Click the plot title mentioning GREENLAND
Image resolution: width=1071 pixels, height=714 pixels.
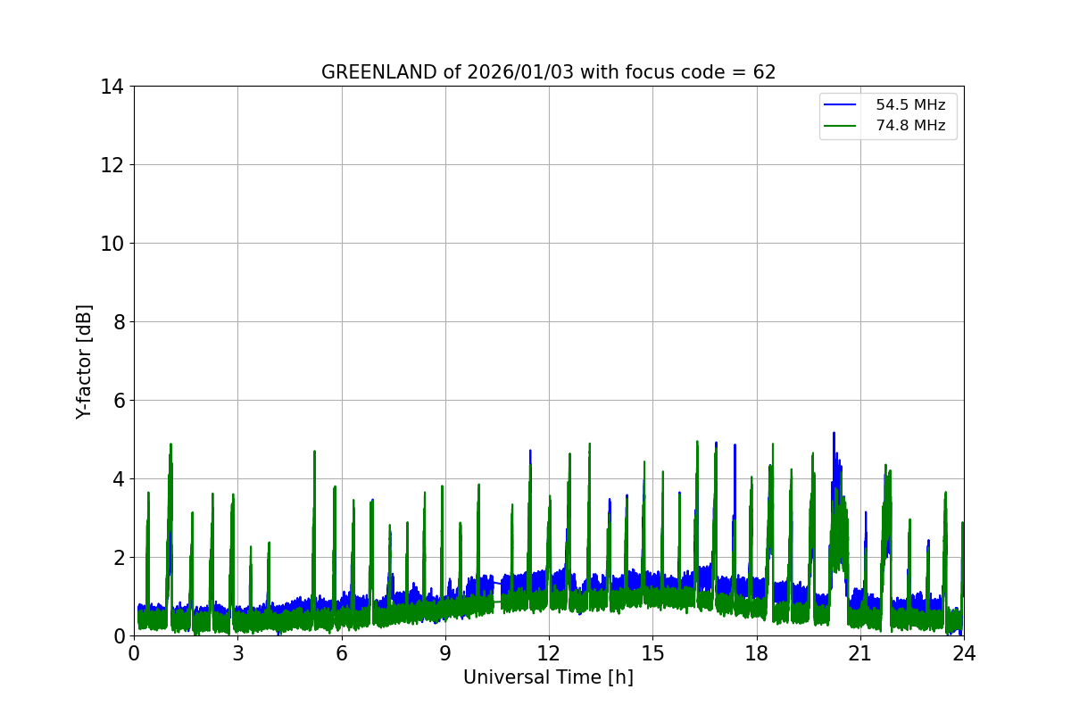(548, 72)
